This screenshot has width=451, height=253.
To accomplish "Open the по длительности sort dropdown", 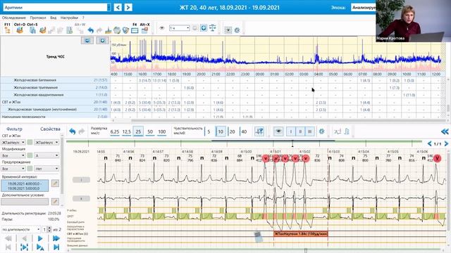I will tap(20, 230).
